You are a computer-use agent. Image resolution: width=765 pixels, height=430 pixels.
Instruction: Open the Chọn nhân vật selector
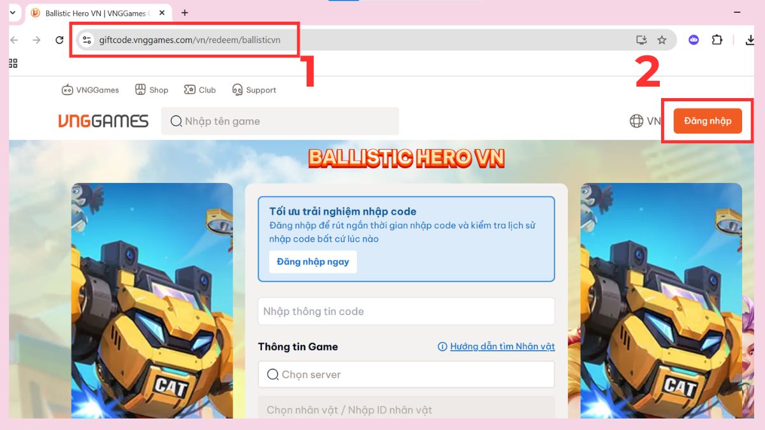coord(406,410)
